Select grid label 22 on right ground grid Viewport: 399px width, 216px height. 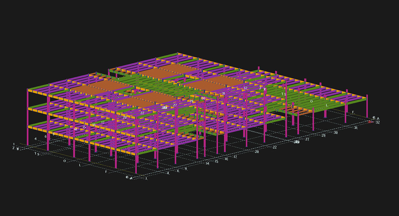pos(275,147)
